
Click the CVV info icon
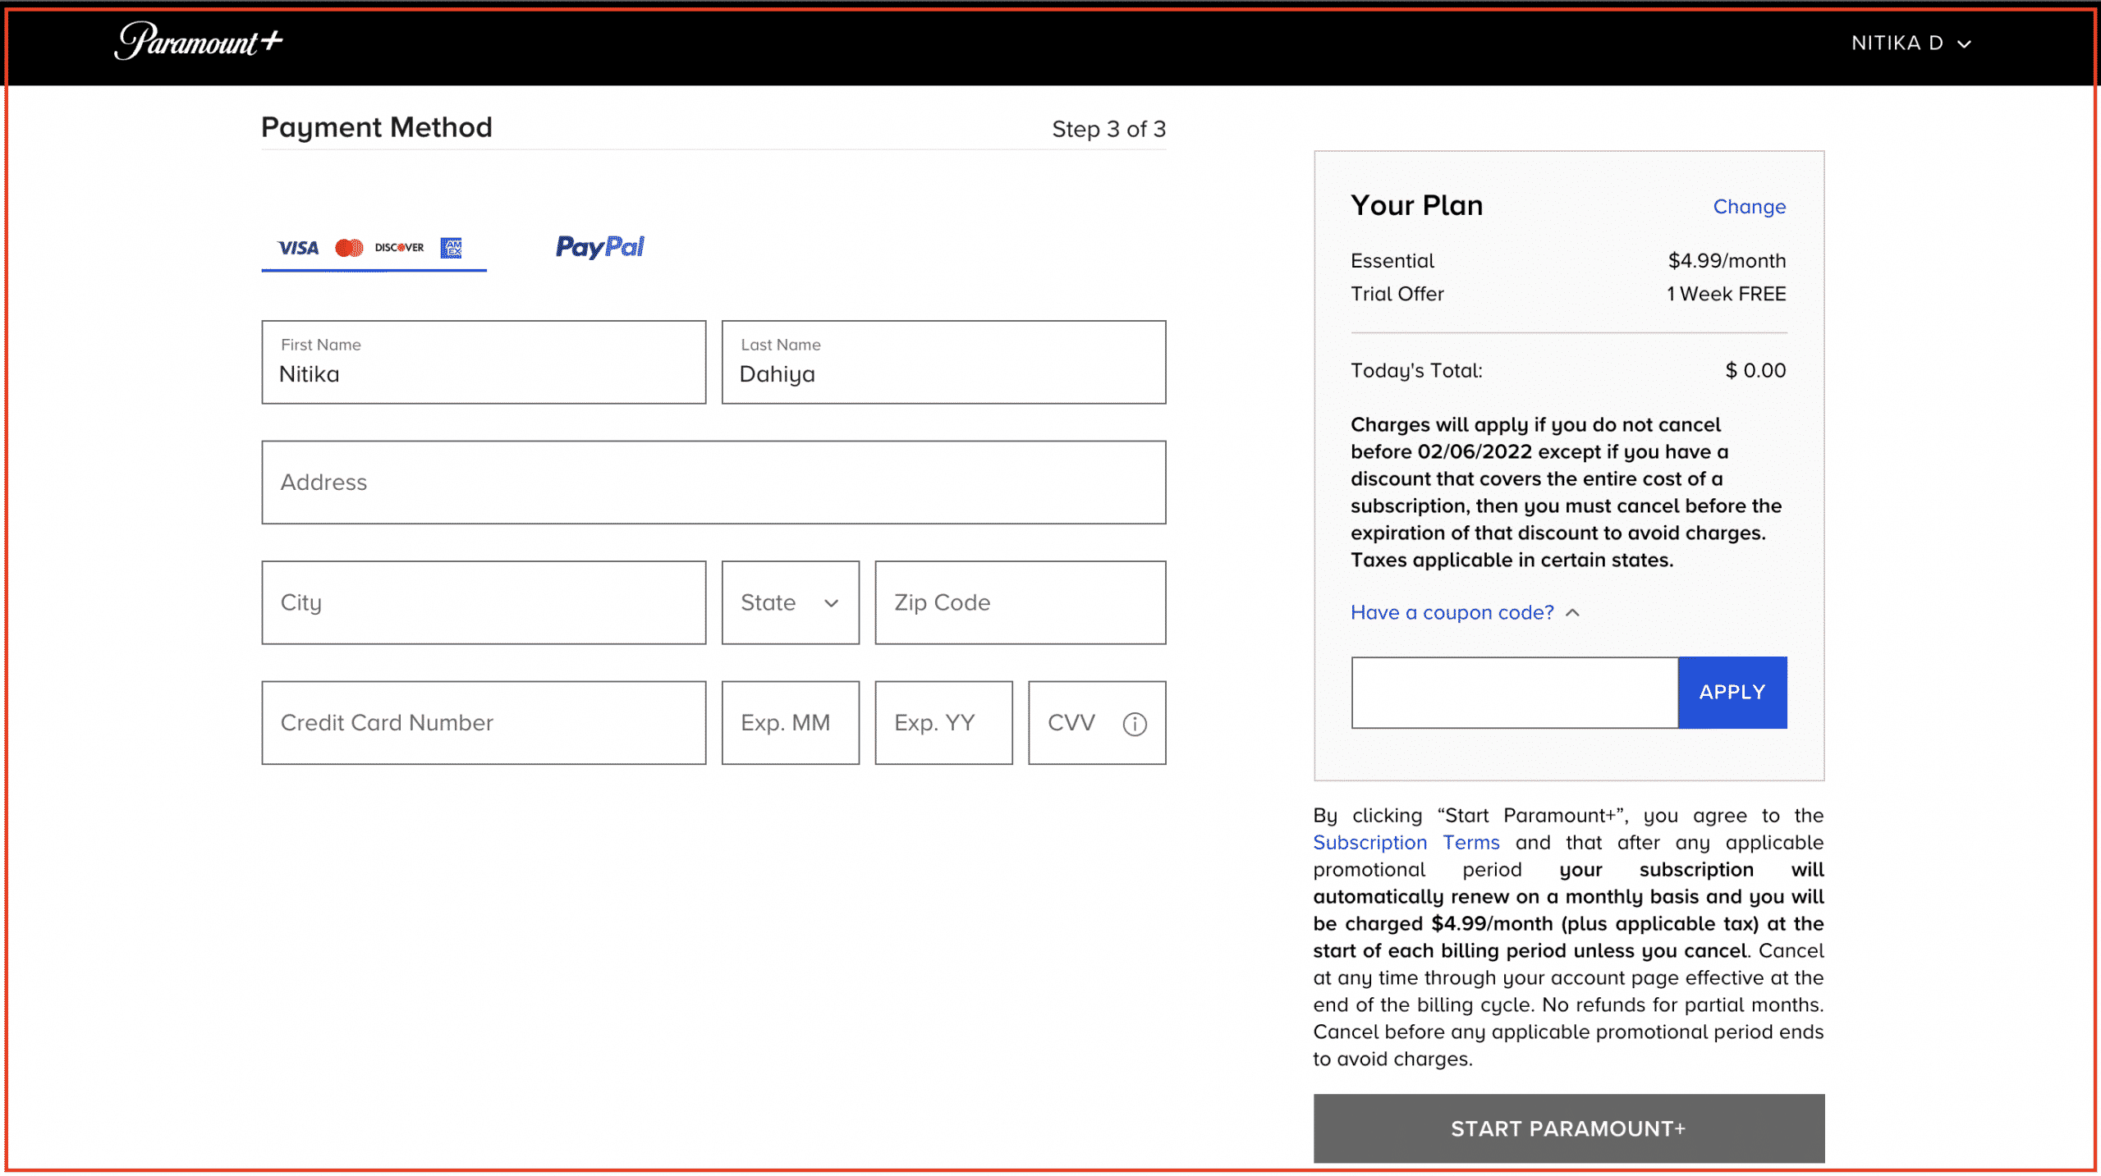click(x=1134, y=721)
